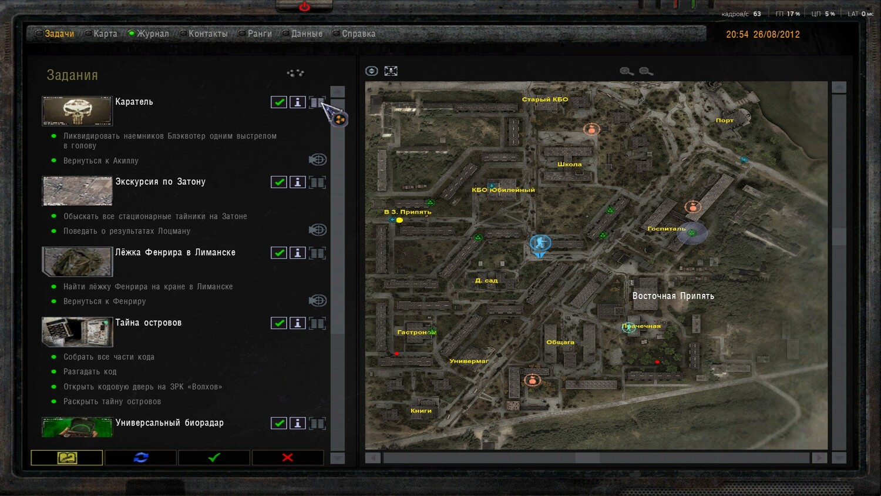Switch to the Карта tab
Viewport: 881px width, 496px height.
coord(105,33)
